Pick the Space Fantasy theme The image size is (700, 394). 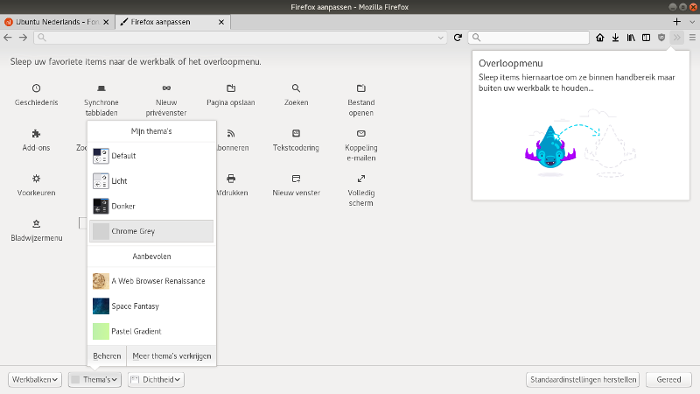tap(151, 306)
